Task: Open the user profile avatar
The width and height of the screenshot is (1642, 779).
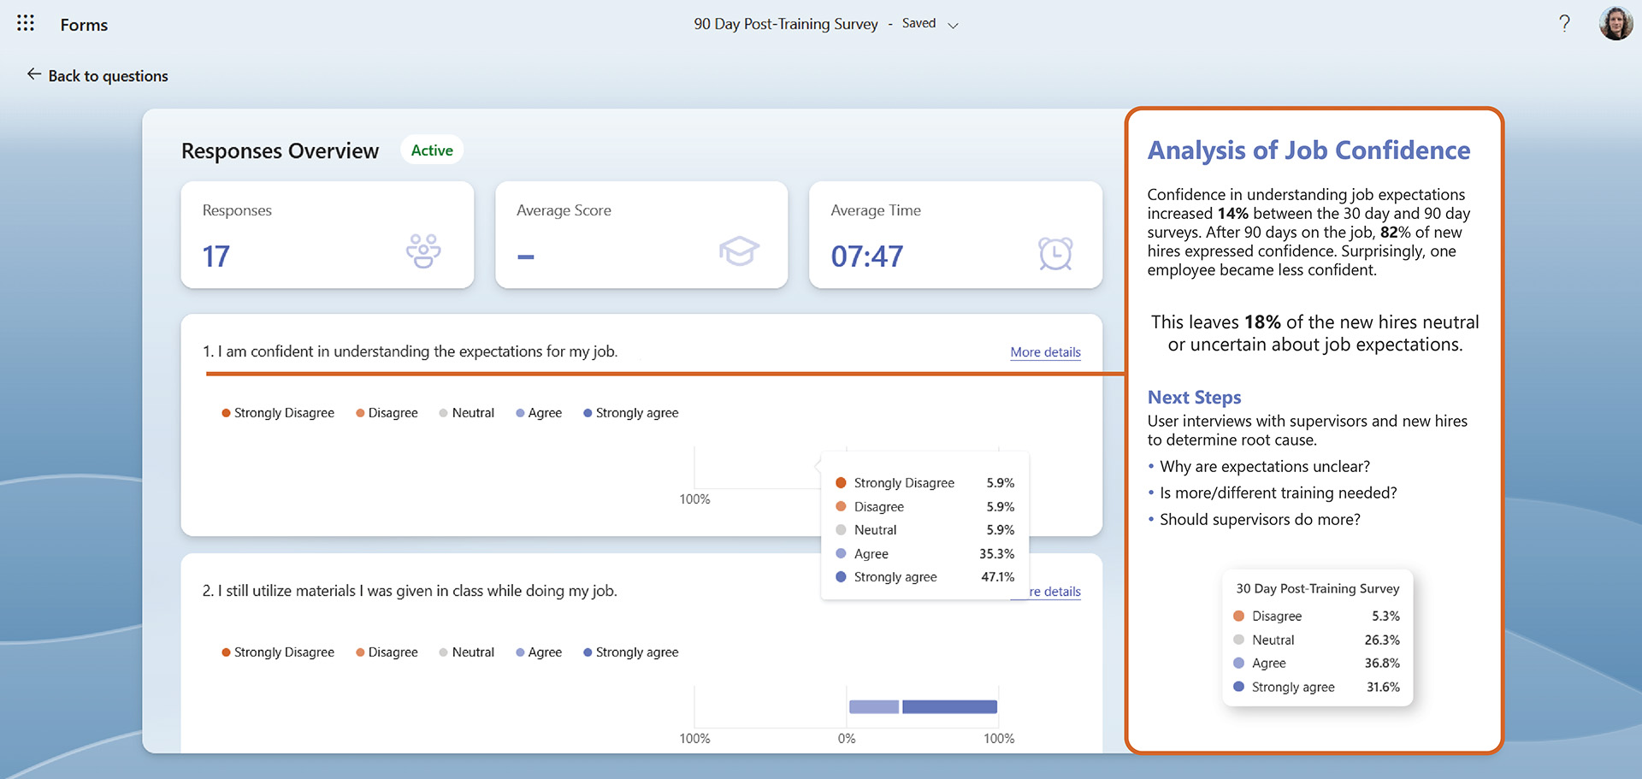Action: [x=1615, y=23]
